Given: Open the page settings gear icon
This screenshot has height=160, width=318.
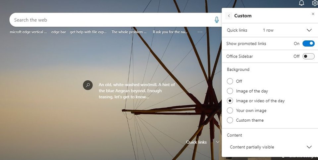Looking at the screenshot, I should pyautogui.click(x=315, y=3).
